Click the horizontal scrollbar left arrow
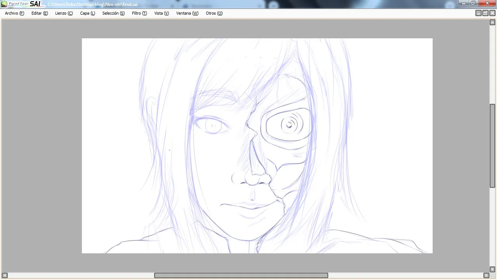 pyautogui.click(x=5, y=275)
